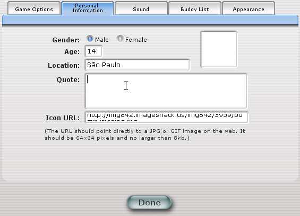300x216 pixels.
Task: Focus the Quote text area
Action: [x=166, y=91]
